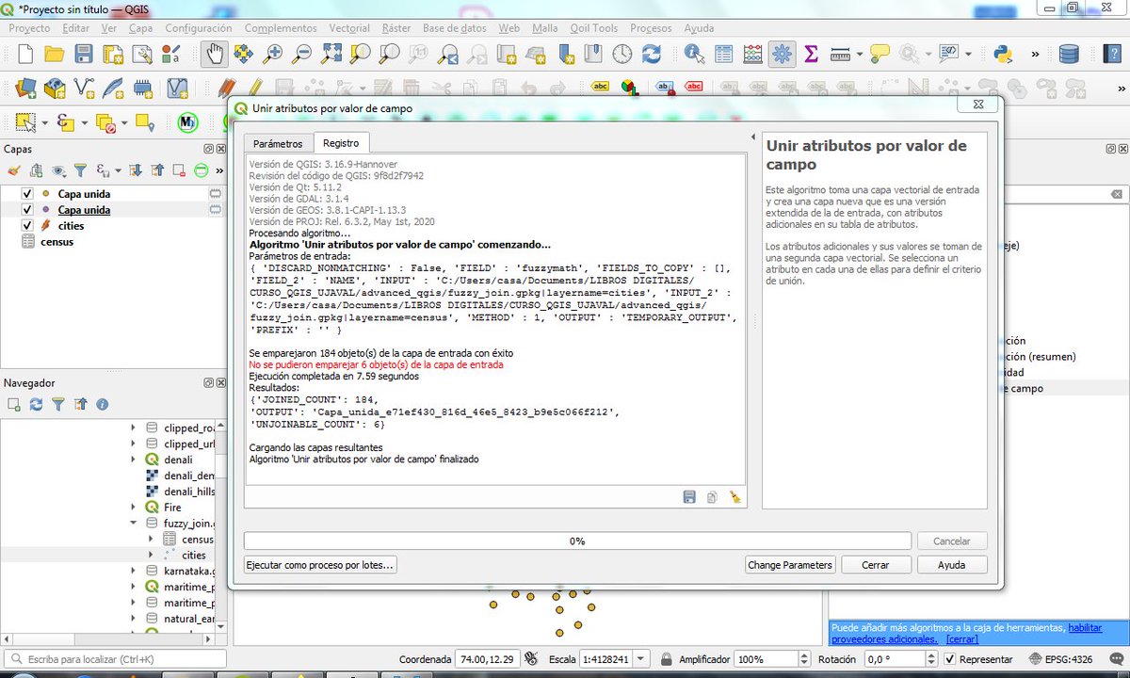Select cities under fuzzy_join in Navegador

coord(193,556)
